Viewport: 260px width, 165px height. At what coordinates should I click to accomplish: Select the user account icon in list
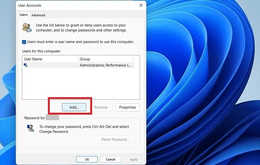point(26,65)
